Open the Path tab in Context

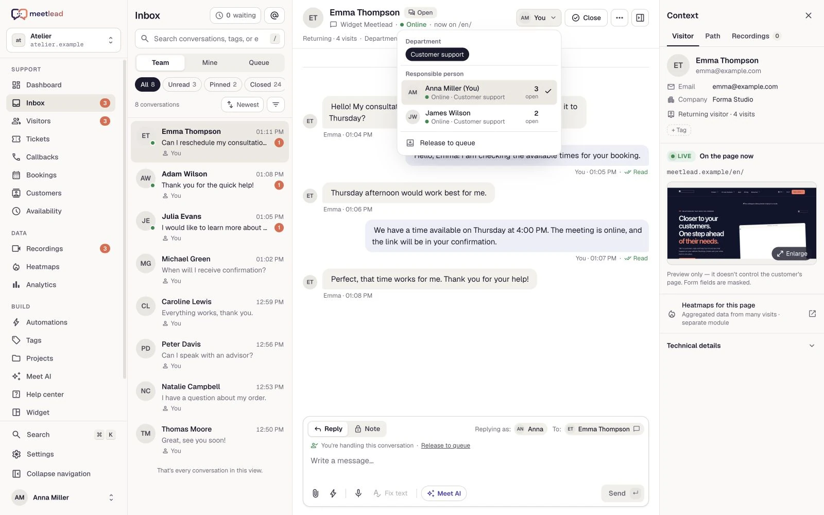click(x=713, y=36)
